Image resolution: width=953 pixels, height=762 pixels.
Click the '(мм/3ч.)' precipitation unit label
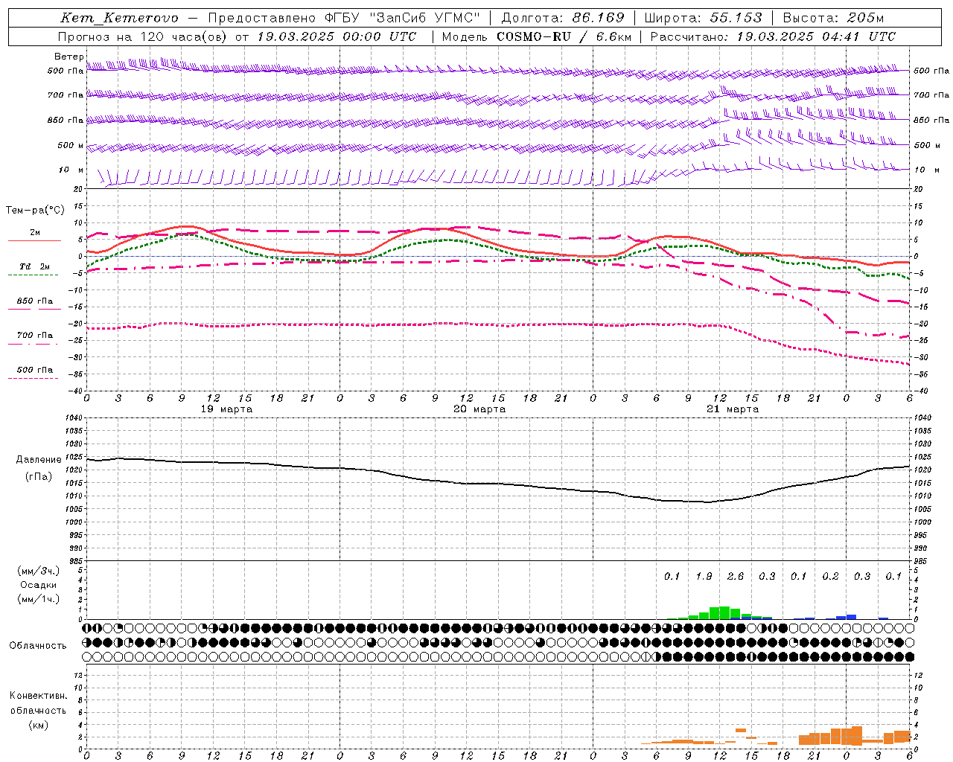click(39, 571)
